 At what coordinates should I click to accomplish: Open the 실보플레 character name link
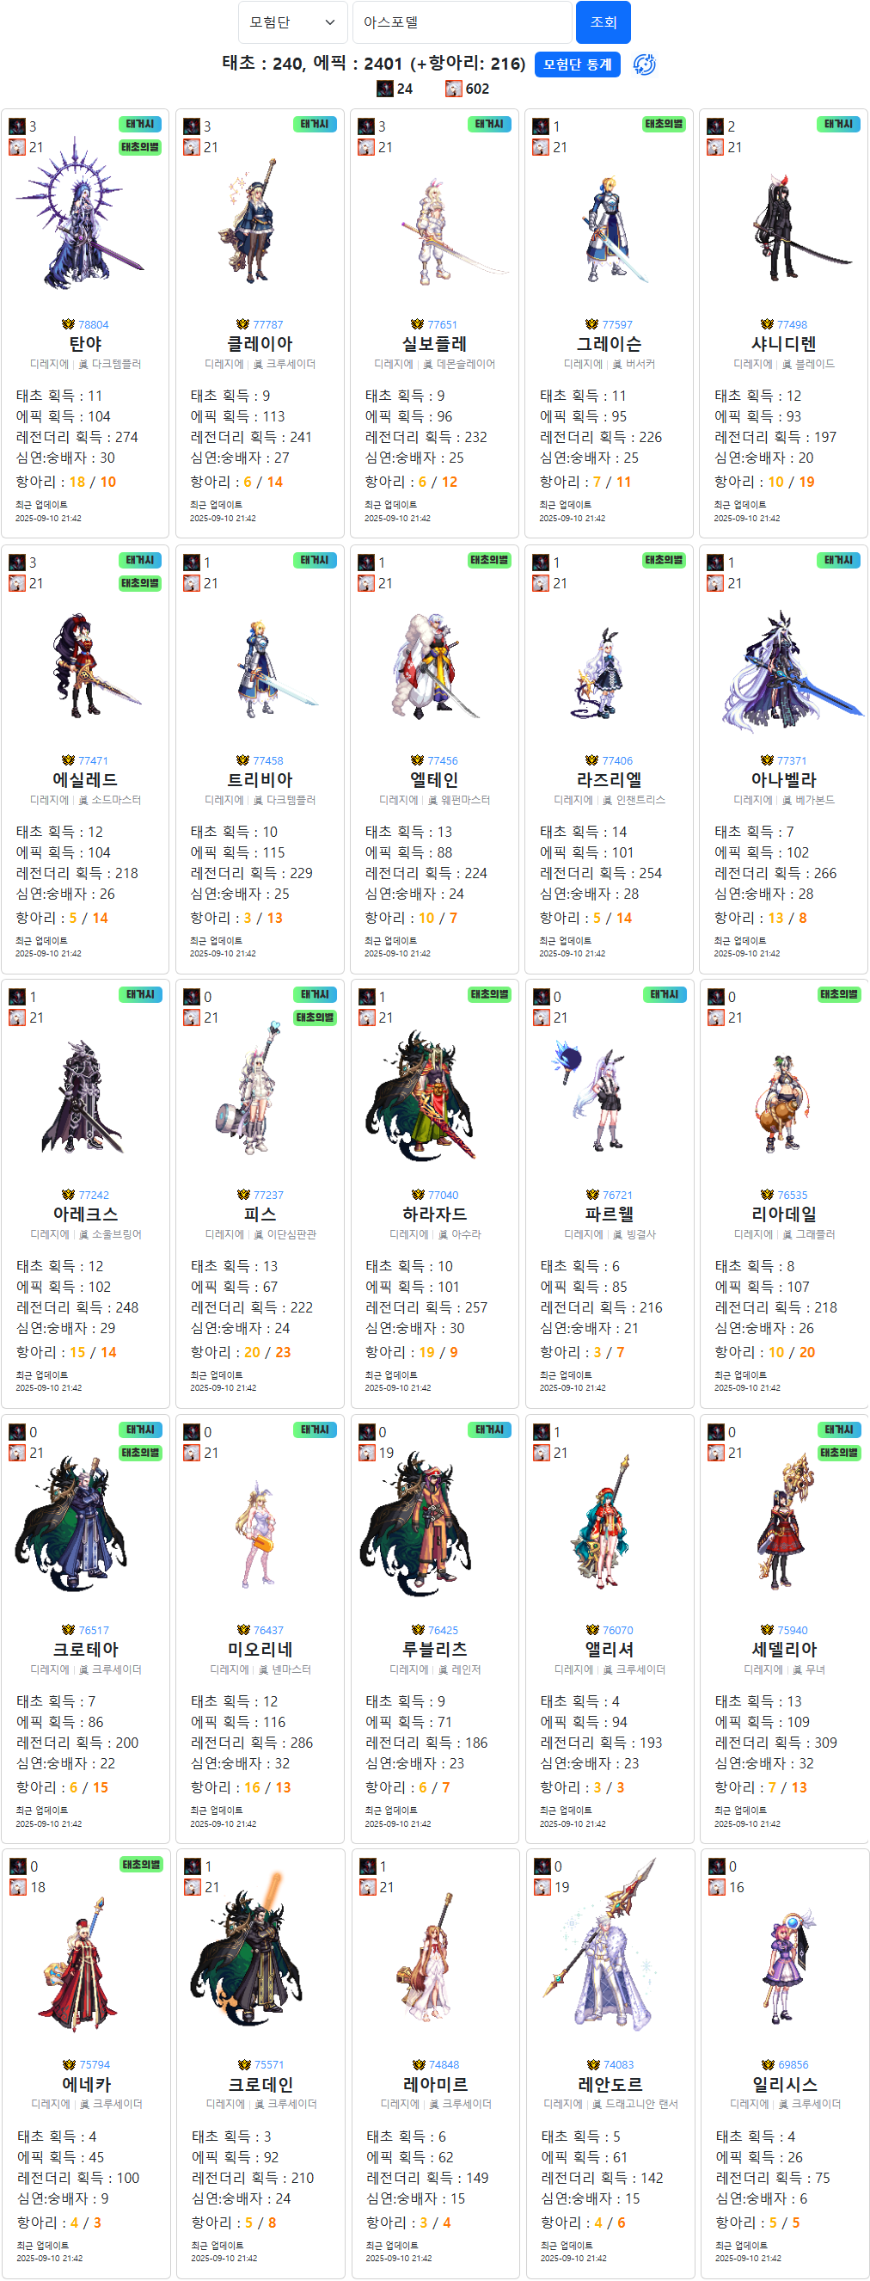[x=434, y=343]
